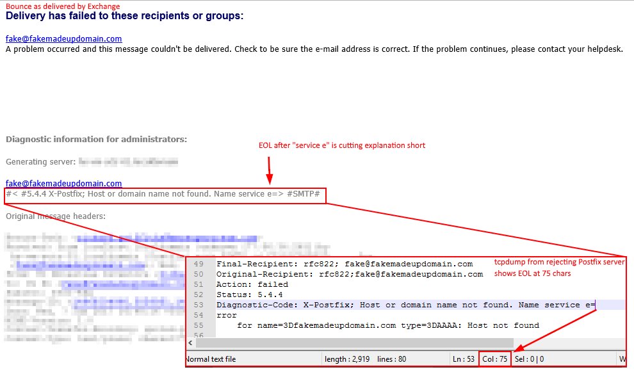Click "Ln : 53" in status bar
The image size is (634, 372).
click(x=464, y=359)
